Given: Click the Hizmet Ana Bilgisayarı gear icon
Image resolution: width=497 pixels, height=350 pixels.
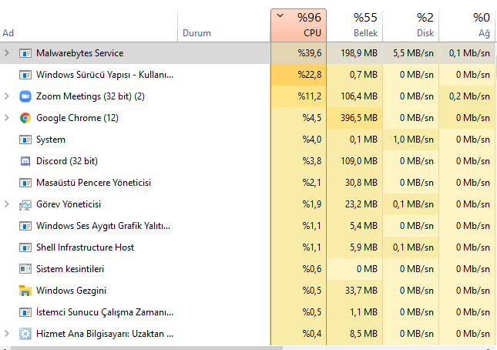Looking at the screenshot, I should point(25,334).
